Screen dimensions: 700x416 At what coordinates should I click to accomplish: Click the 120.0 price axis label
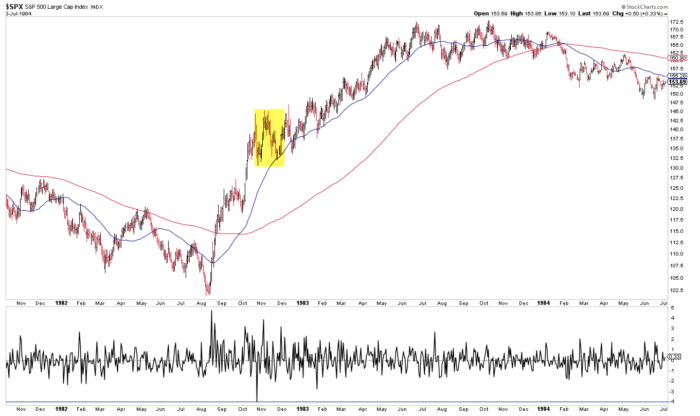click(677, 209)
